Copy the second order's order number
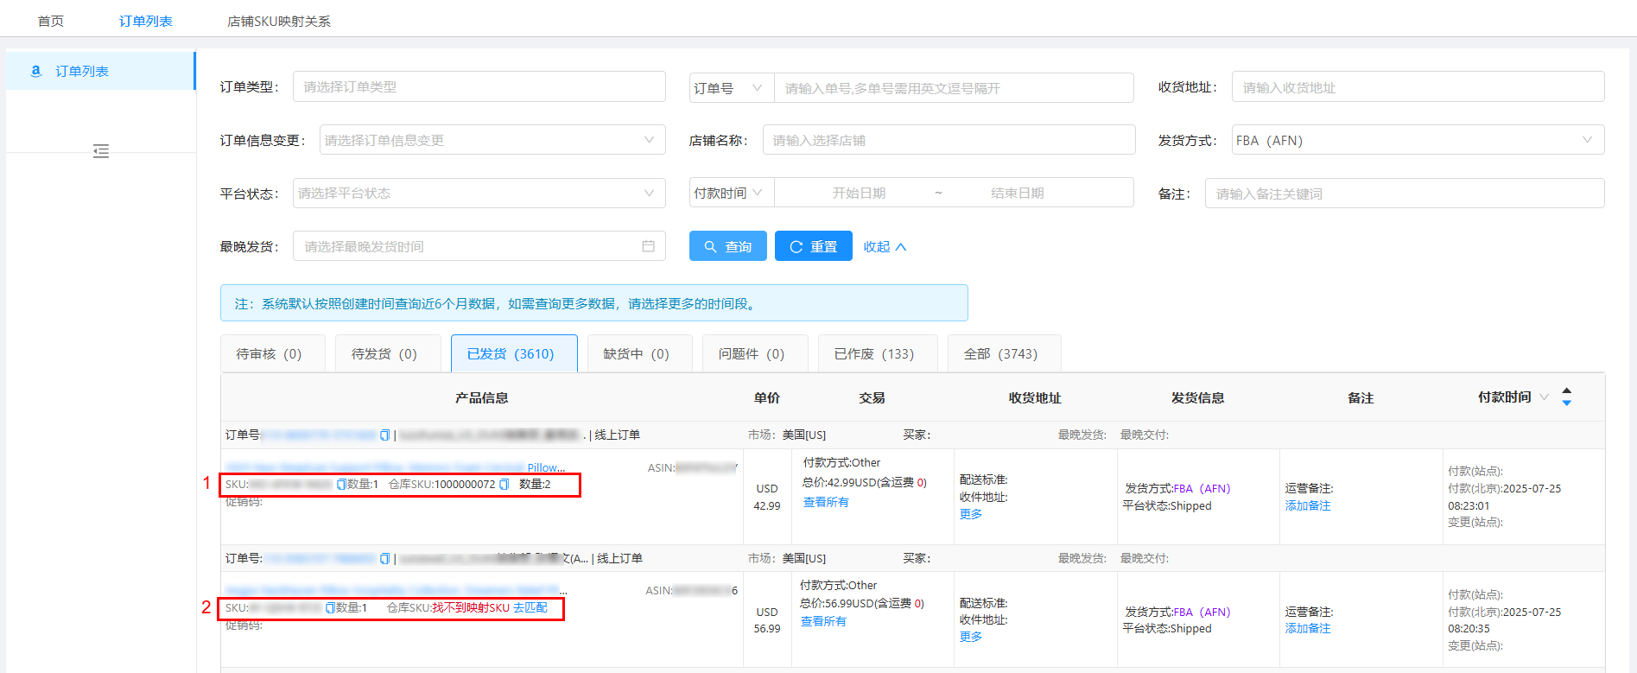Screen dimensions: 1637x673 click(385, 559)
